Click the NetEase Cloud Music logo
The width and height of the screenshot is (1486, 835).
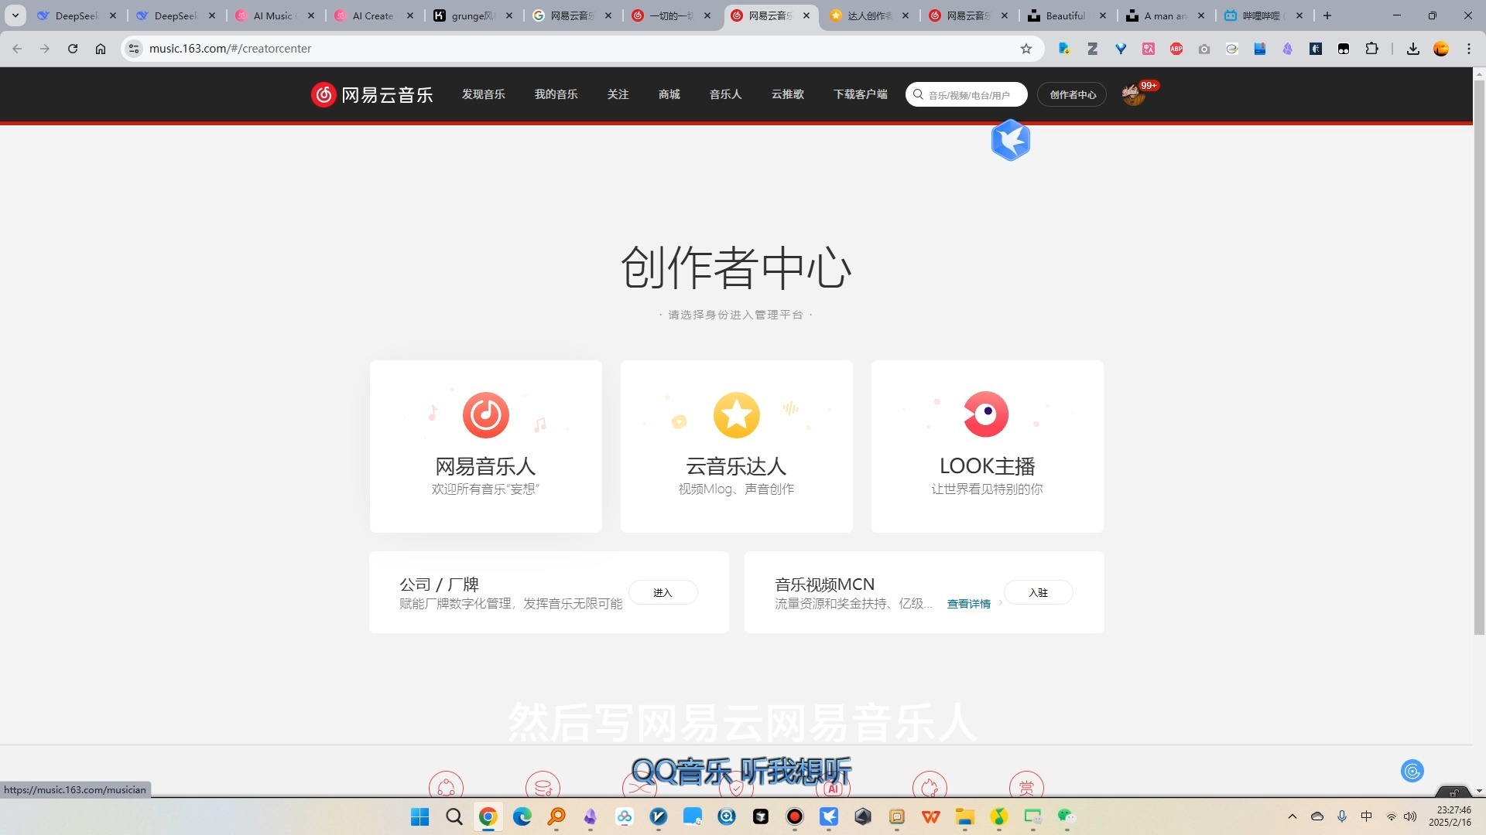tap(371, 94)
